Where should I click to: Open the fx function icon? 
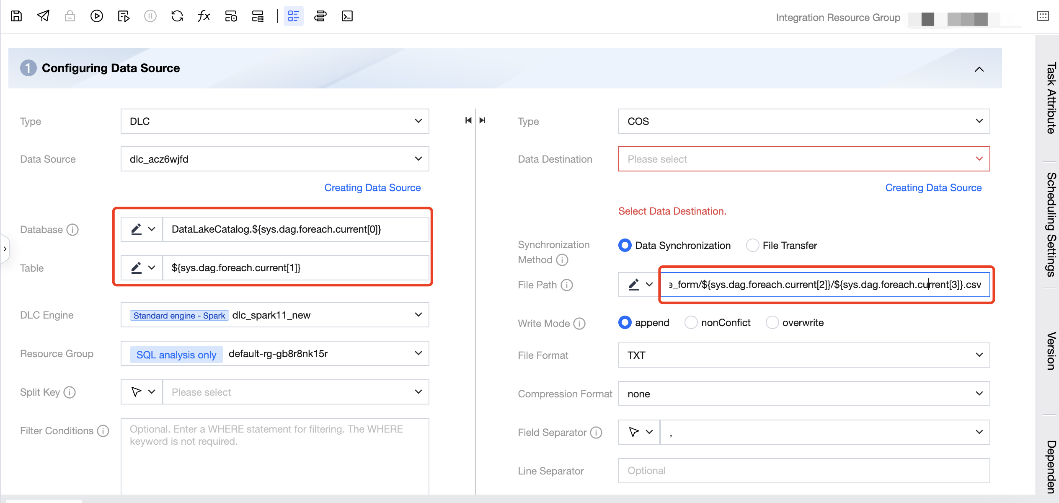[204, 16]
